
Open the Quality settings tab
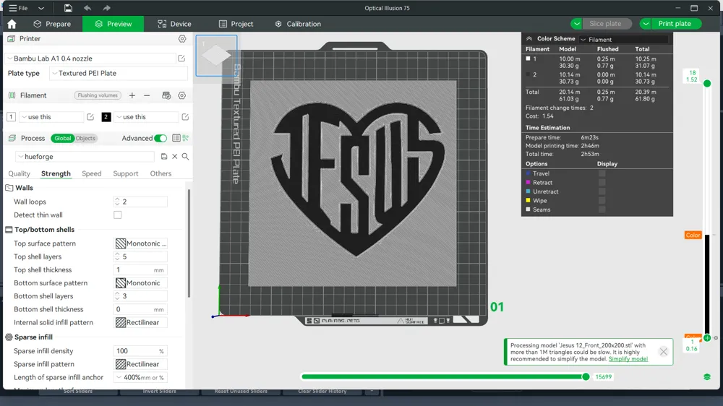point(19,173)
